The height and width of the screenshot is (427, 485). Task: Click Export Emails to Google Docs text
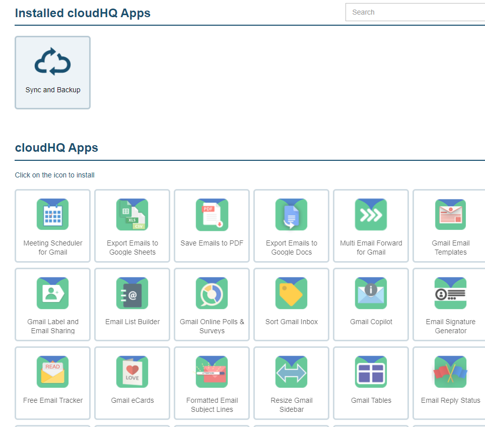click(292, 248)
